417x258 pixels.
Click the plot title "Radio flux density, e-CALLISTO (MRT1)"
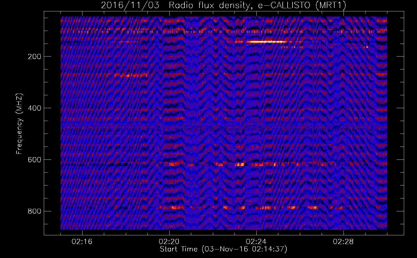[x=257, y=5]
